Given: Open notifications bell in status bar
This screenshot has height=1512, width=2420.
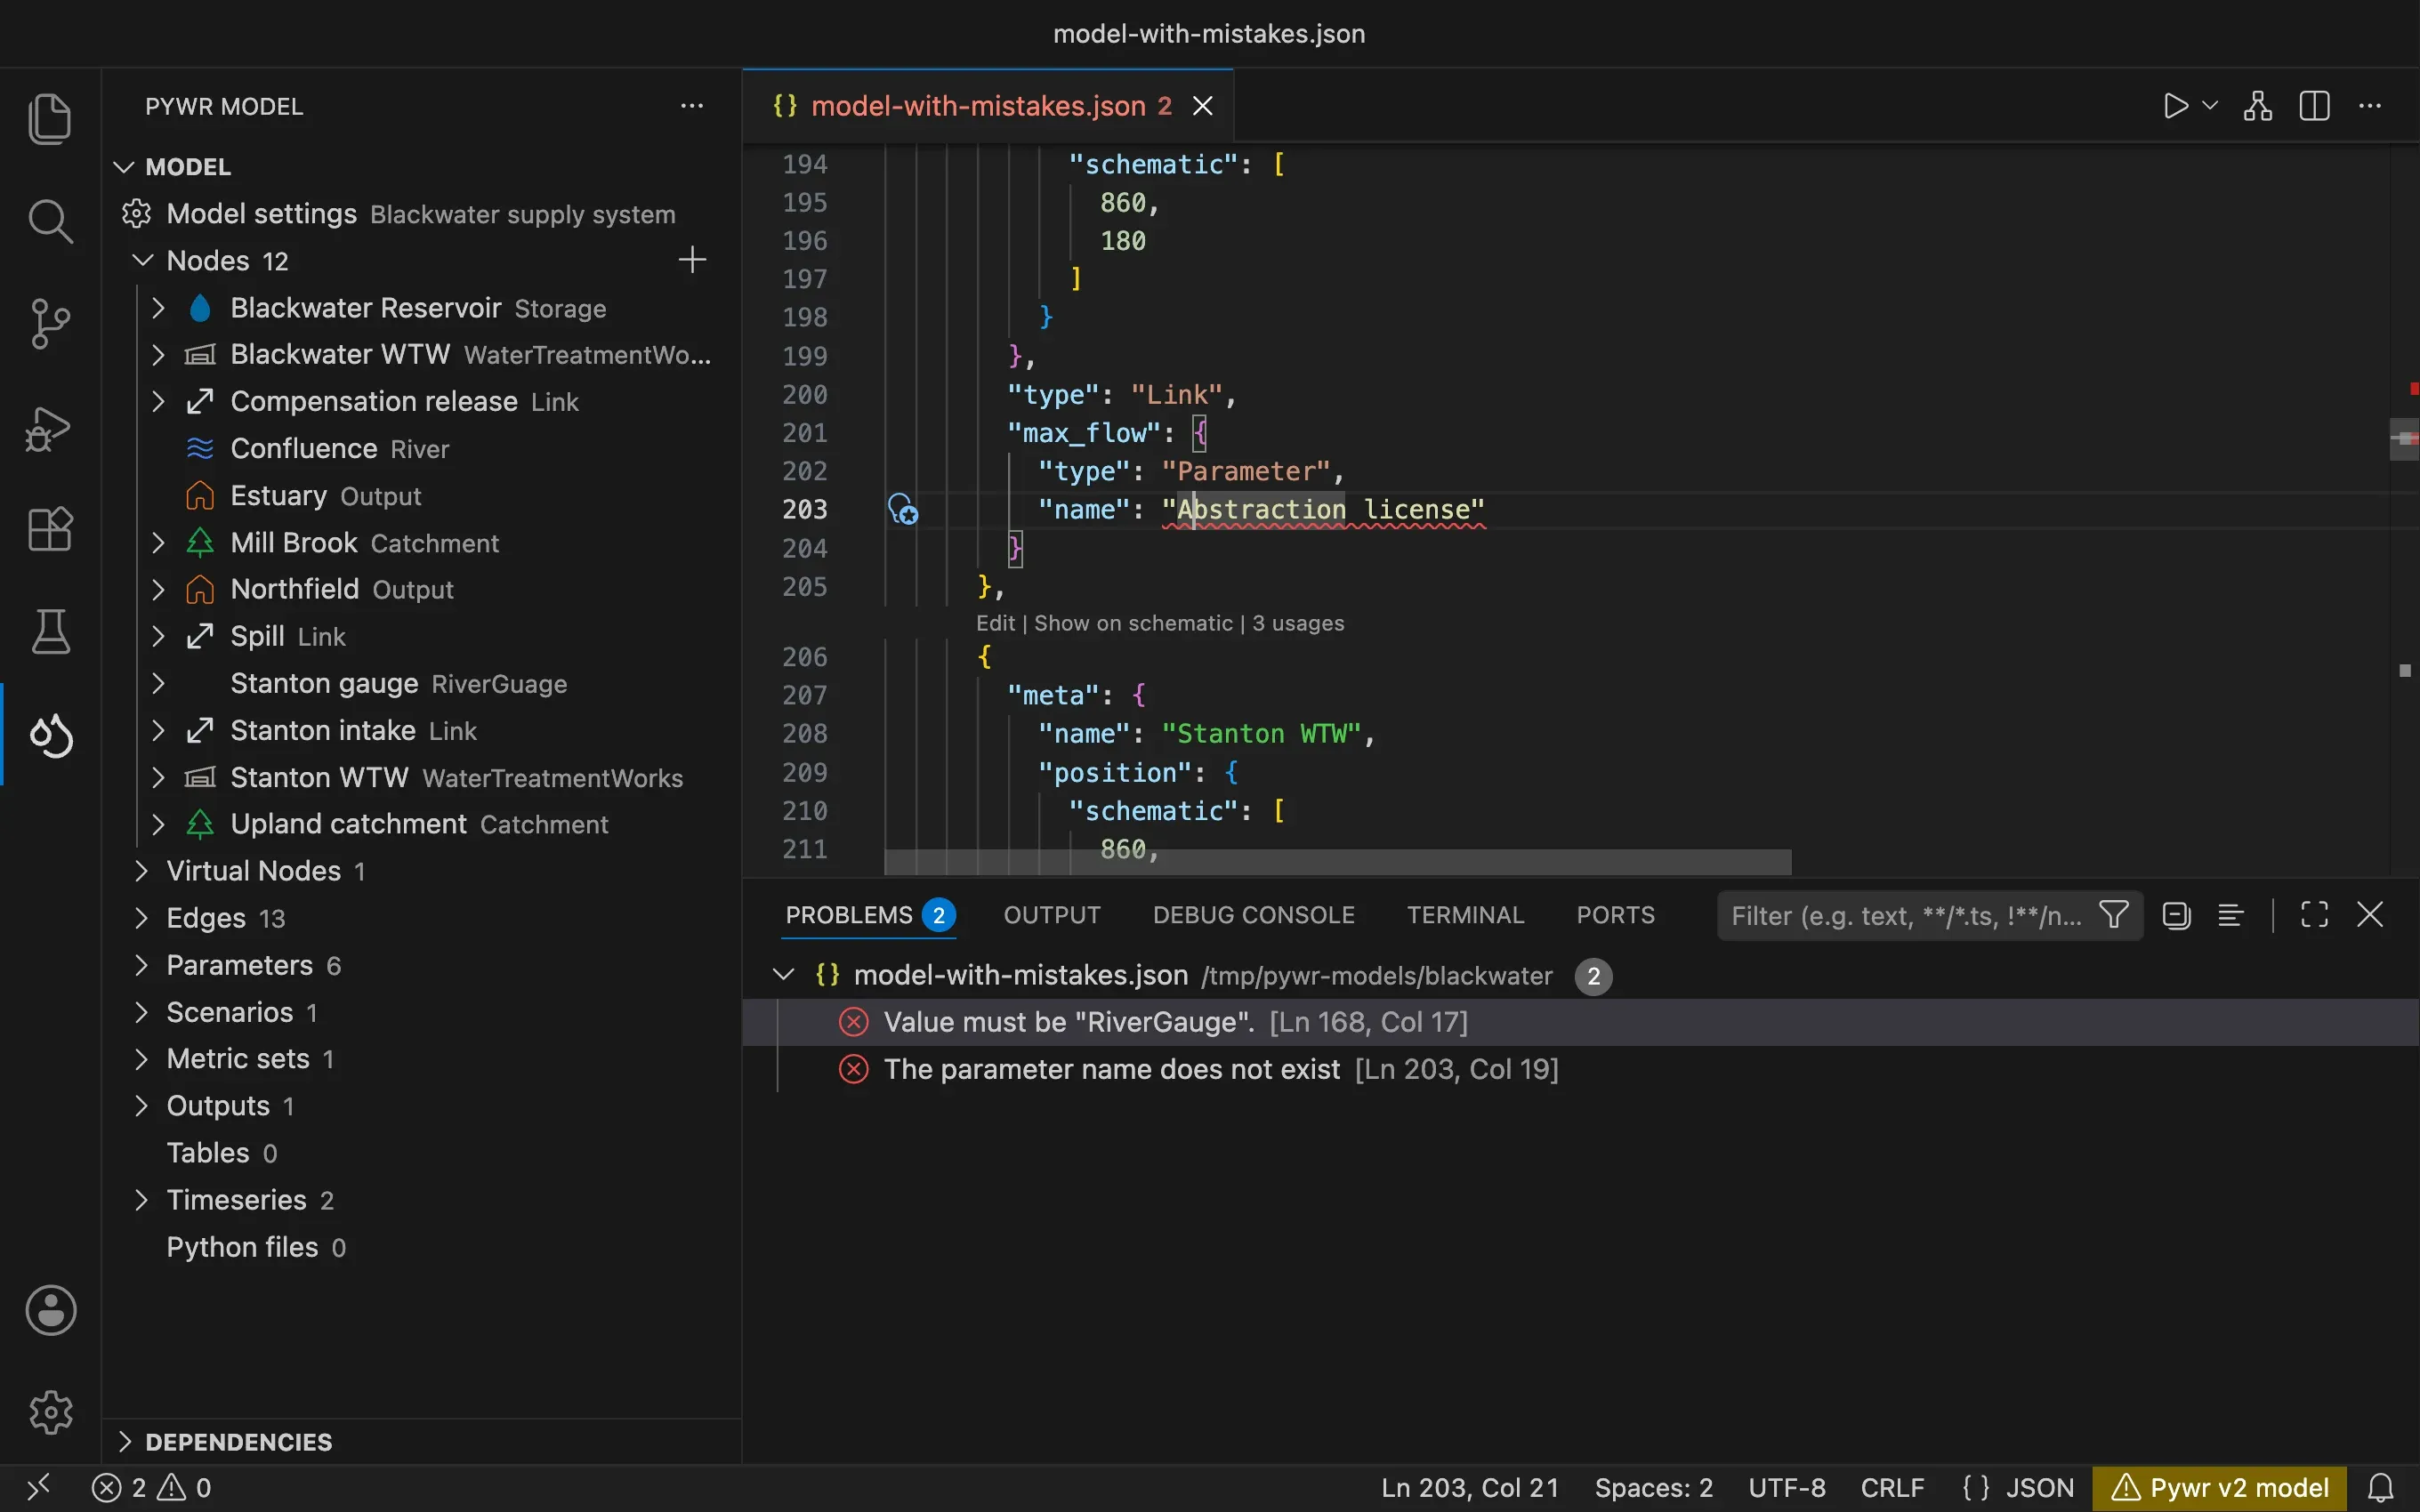Looking at the screenshot, I should pos(2381,1488).
